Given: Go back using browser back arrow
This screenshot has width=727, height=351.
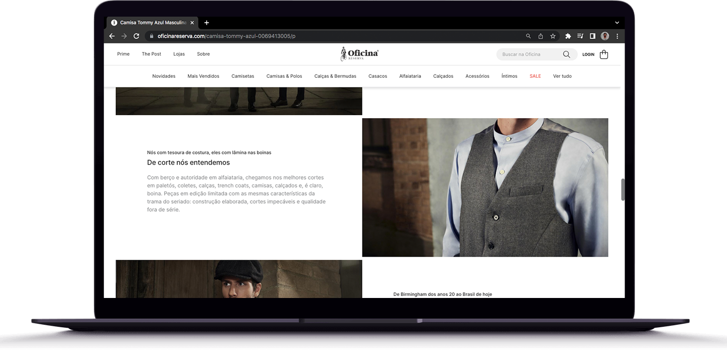Looking at the screenshot, I should (x=112, y=36).
